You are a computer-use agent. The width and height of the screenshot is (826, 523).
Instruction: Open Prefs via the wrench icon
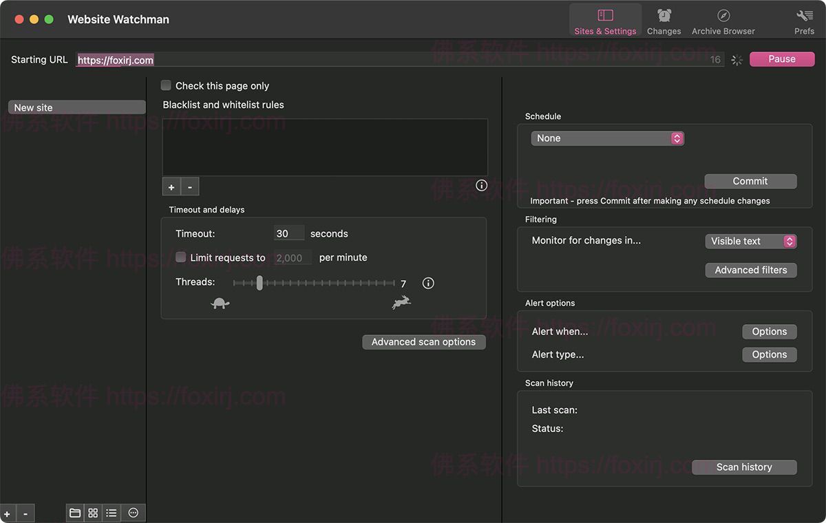coord(803,14)
